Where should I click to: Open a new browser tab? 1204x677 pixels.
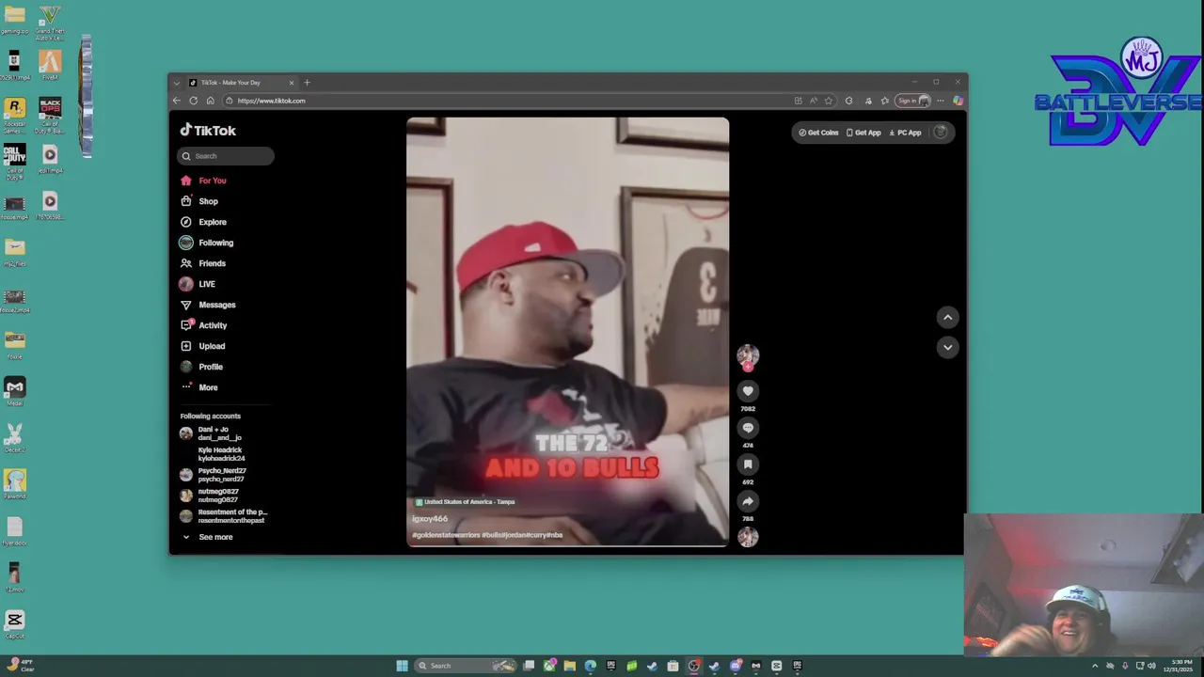pos(307,83)
